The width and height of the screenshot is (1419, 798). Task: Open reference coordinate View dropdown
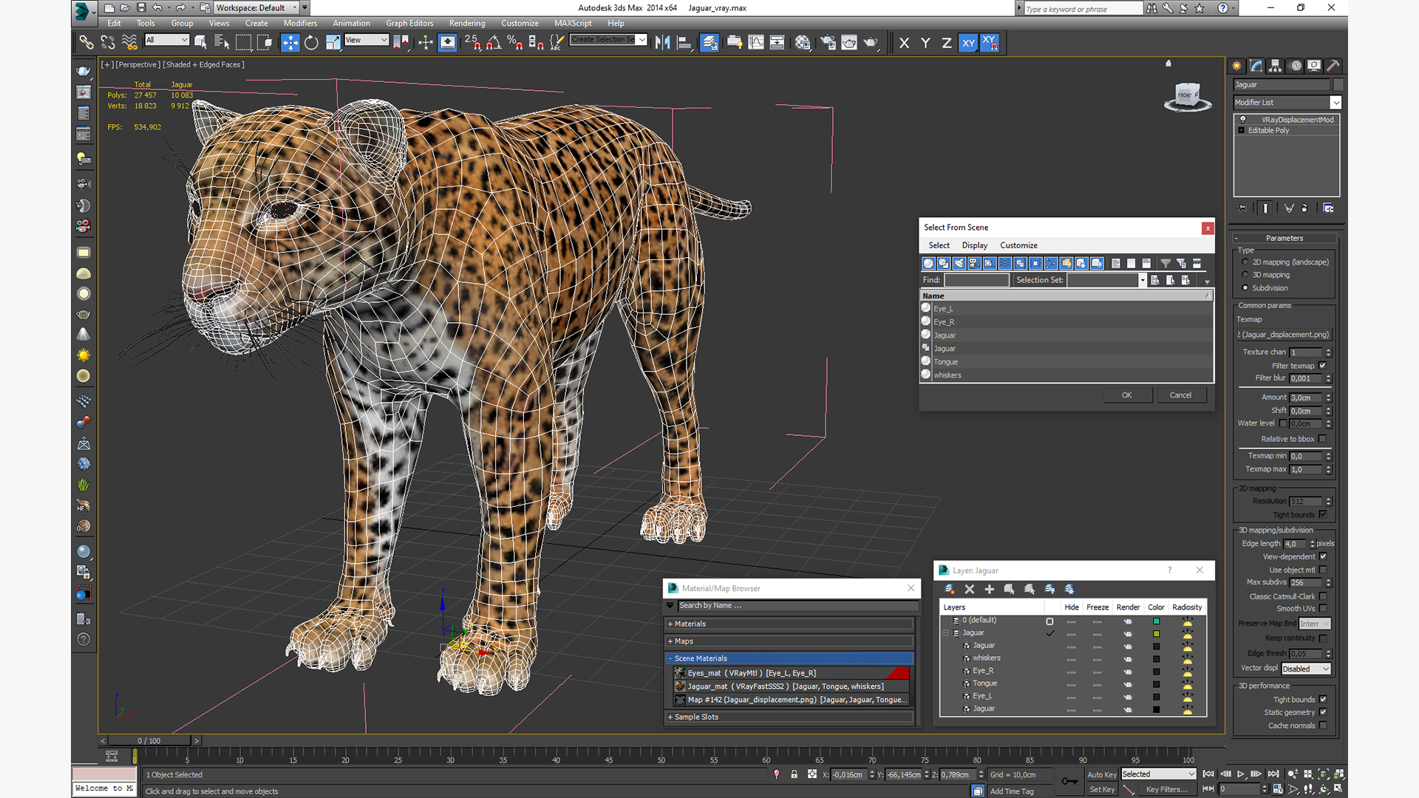click(x=367, y=40)
